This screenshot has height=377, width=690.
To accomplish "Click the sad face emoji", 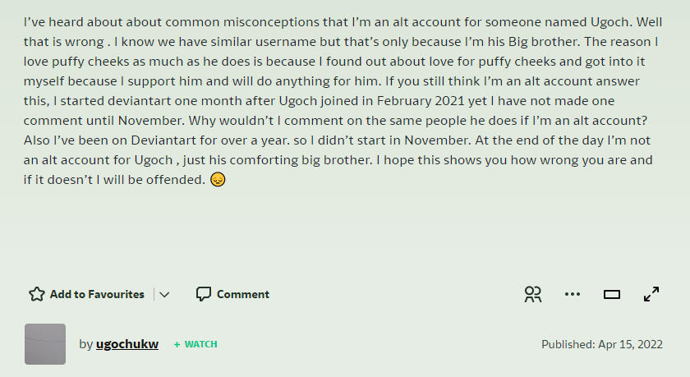I will [x=218, y=180].
